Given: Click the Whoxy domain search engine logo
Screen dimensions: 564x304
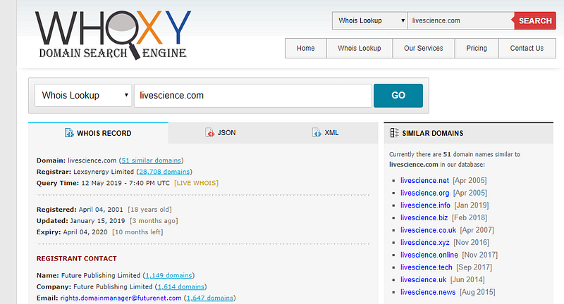Looking at the screenshot, I should click(113, 34).
